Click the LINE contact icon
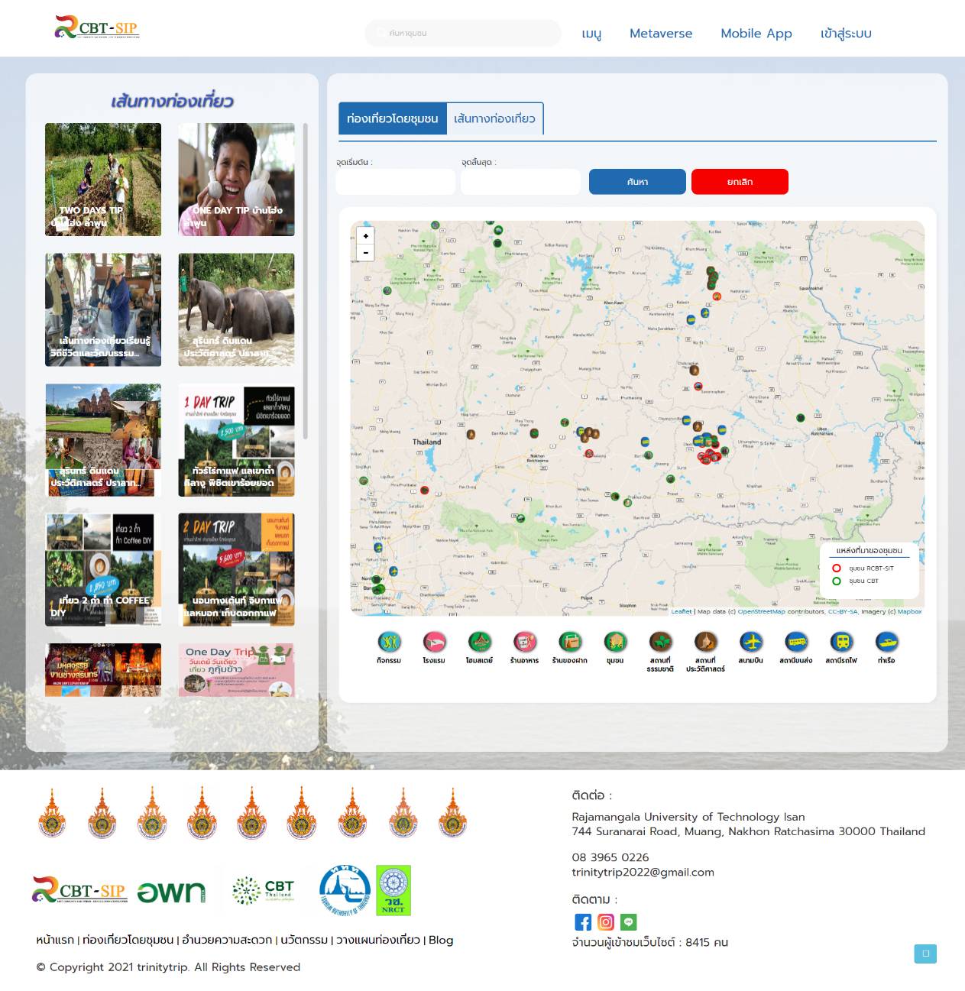This screenshot has height=991, width=965. (629, 922)
